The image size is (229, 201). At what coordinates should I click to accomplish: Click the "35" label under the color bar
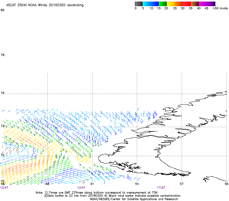click(x=191, y=8)
